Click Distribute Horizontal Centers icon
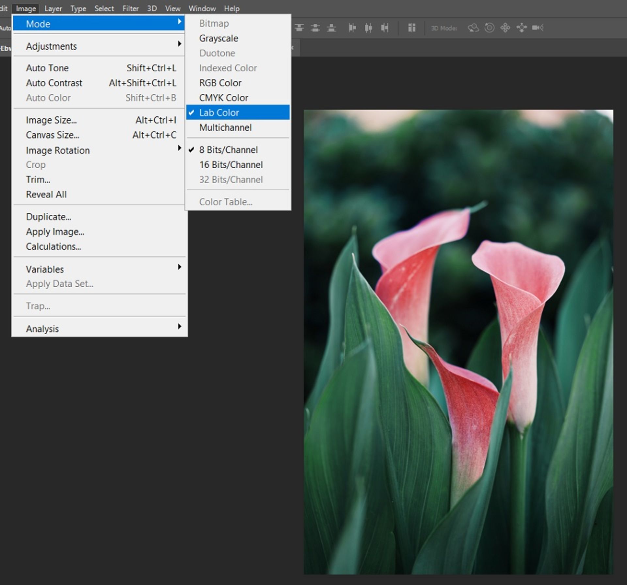This screenshot has width=627, height=585. pyautogui.click(x=368, y=28)
